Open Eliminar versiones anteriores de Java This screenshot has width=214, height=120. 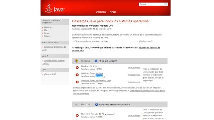tap(91, 41)
